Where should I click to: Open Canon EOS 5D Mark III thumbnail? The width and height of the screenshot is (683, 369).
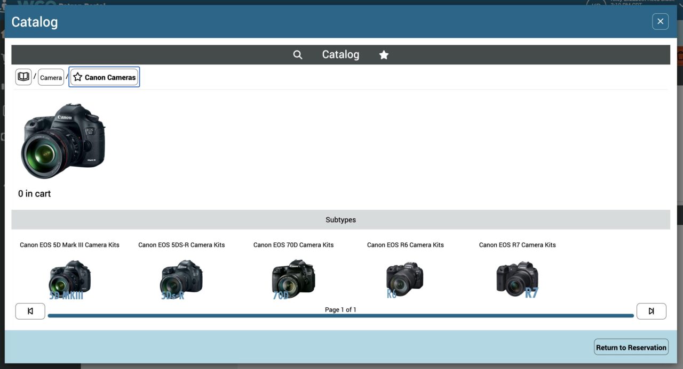69,280
